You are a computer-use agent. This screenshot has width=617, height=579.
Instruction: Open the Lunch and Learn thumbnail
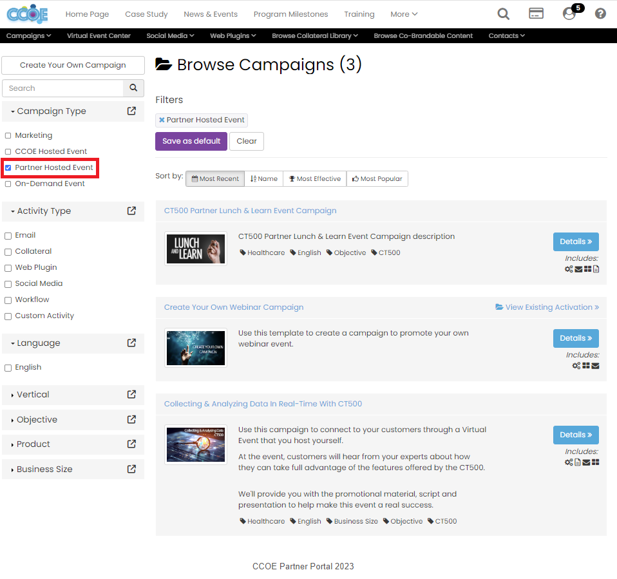[196, 249]
